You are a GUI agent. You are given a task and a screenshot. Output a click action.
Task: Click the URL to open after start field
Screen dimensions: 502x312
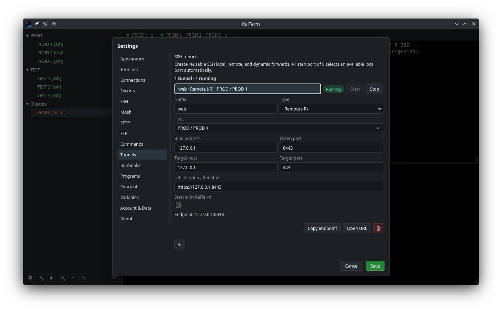click(279, 187)
